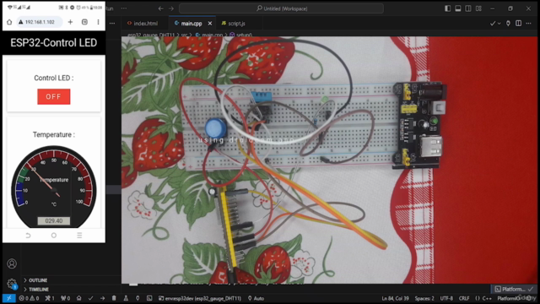Tap the Android back navigation button
The image size is (540, 304).
tap(28, 236)
